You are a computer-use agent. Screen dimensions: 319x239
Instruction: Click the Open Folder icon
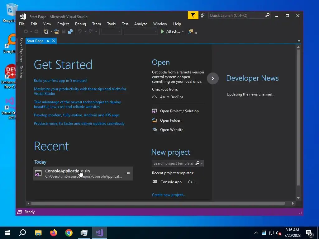(x=155, y=120)
